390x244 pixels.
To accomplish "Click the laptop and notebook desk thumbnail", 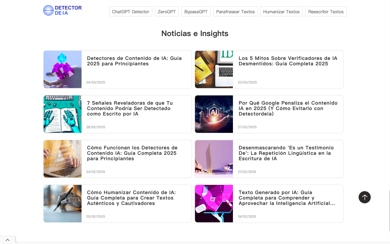I will click(x=214, y=69).
